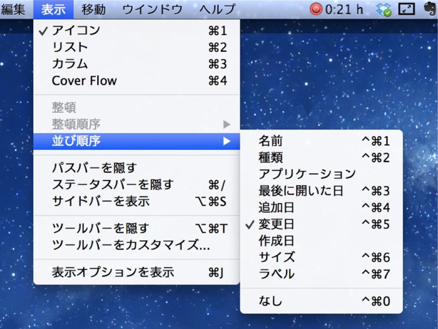Sort by 作成日

click(321, 240)
